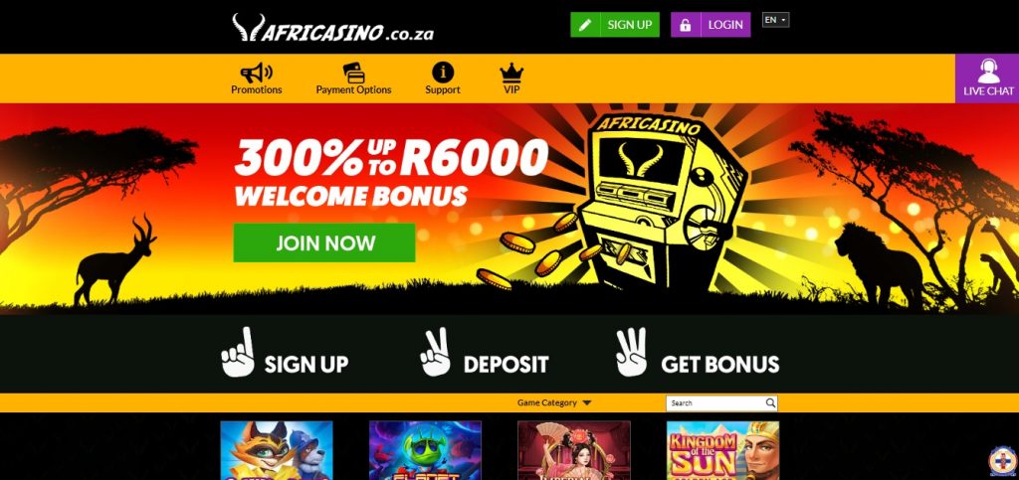1019x480 pixels.
Task: Click the GET BONUS step label
Action: [720, 364]
